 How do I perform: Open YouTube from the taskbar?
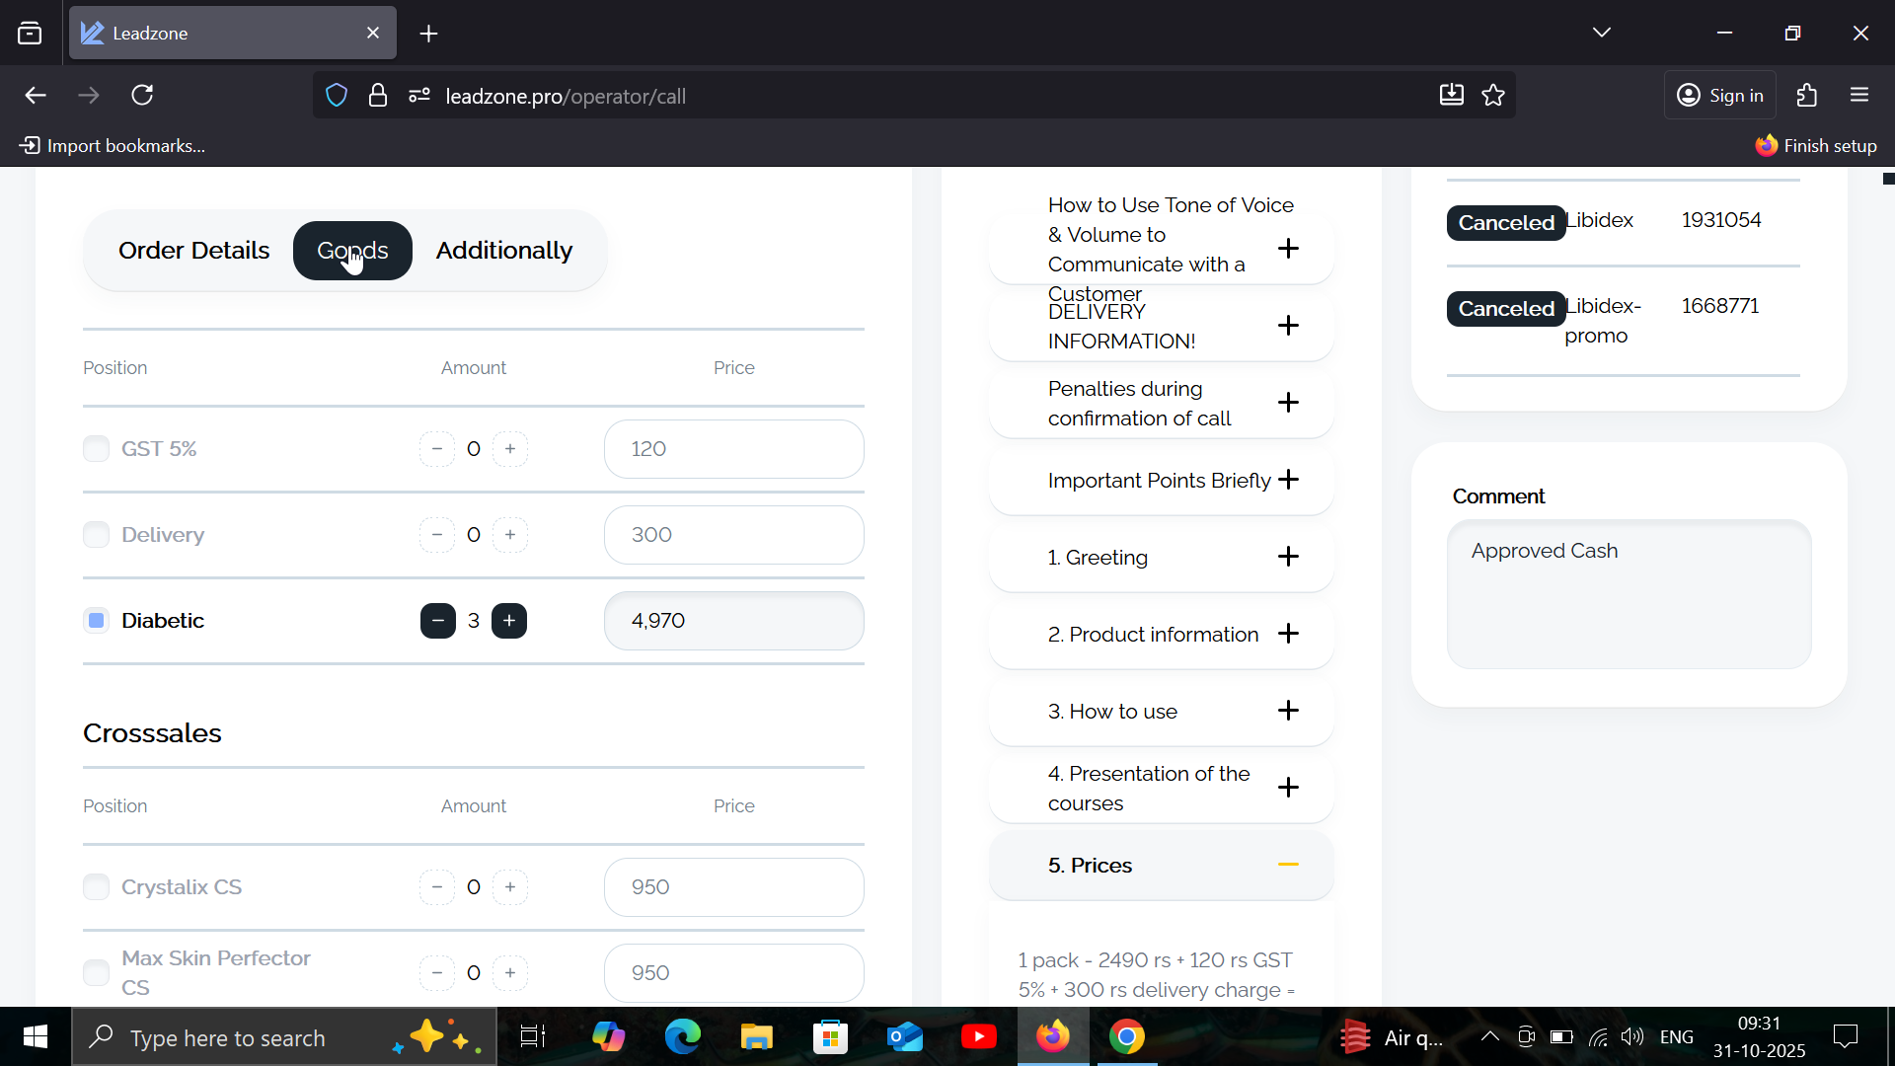978,1037
